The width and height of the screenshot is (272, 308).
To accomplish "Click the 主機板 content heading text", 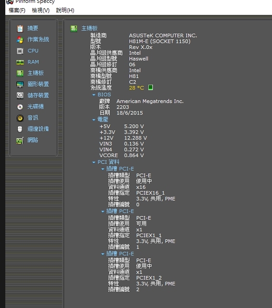I will [x=90, y=28].
